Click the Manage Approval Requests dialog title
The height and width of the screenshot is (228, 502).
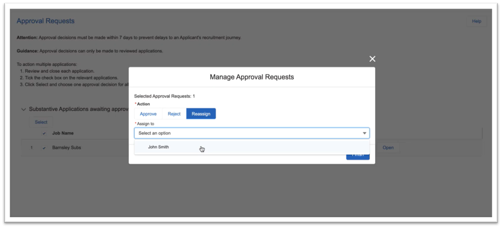point(252,77)
